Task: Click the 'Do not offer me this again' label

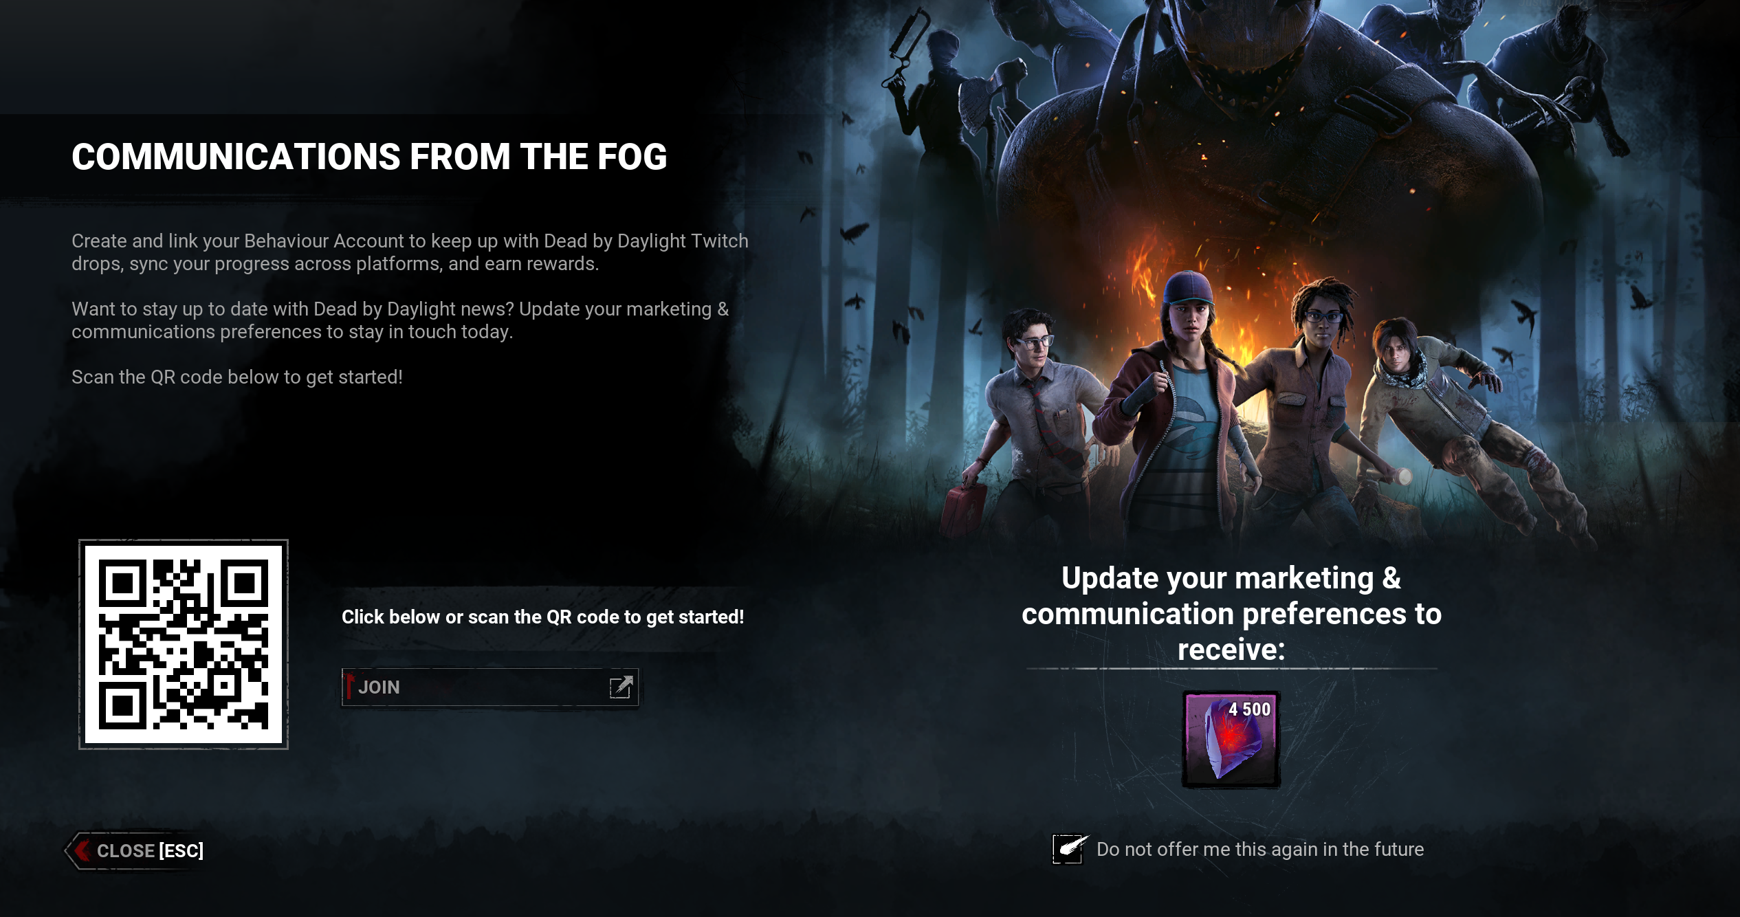Action: point(1259,849)
